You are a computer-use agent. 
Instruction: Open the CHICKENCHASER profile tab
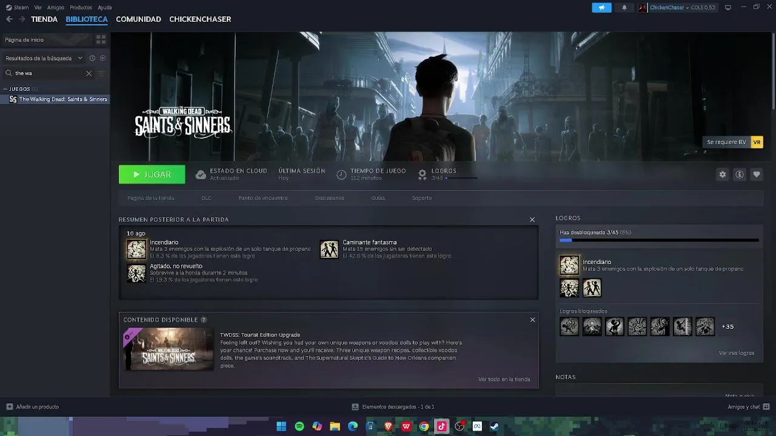click(200, 19)
